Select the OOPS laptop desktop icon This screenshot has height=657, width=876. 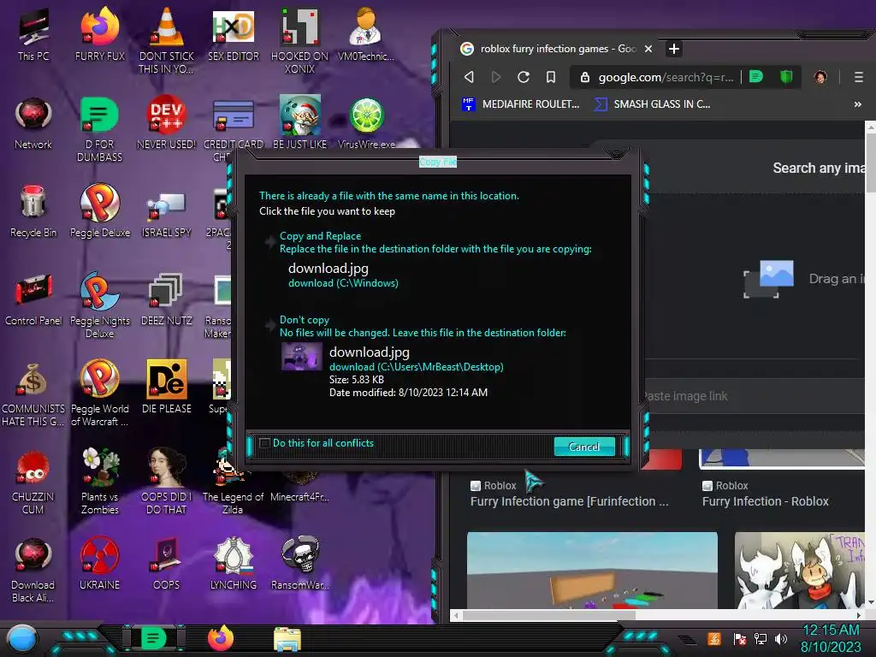[x=166, y=563]
